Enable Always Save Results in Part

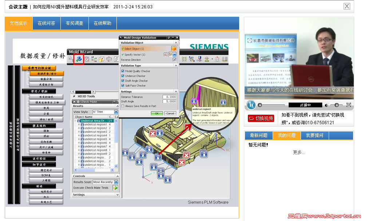pos(123,106)
